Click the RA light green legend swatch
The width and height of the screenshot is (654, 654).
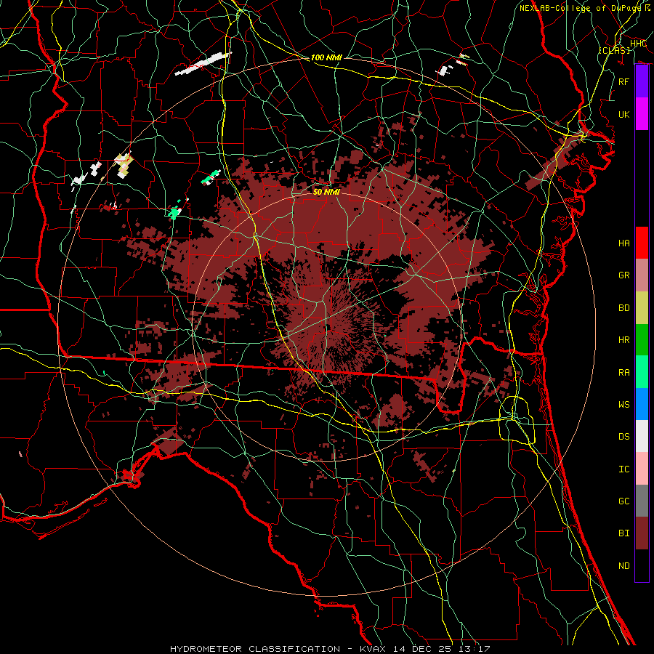point(642,372)
